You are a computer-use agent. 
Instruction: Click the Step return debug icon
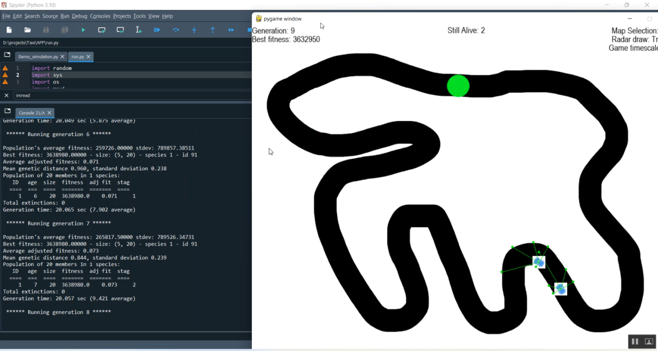212,30
